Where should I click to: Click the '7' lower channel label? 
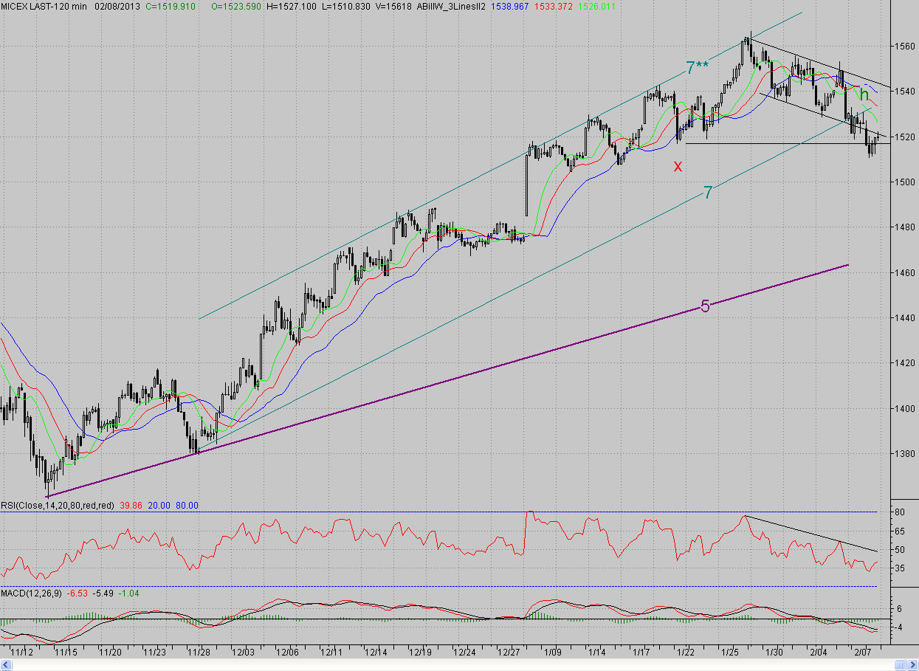[708, 193]
